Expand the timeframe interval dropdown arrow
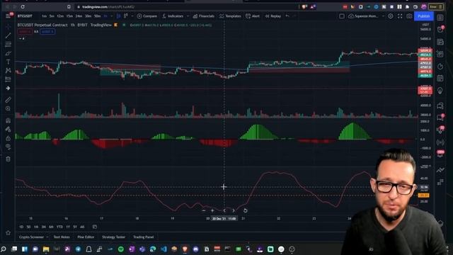 pos(112,16)
